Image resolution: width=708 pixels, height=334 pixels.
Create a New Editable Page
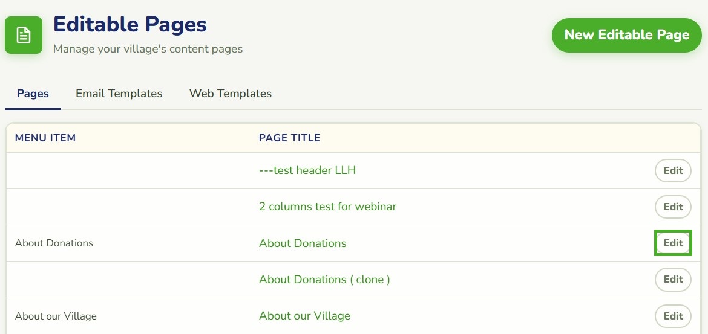click(627, 35)
